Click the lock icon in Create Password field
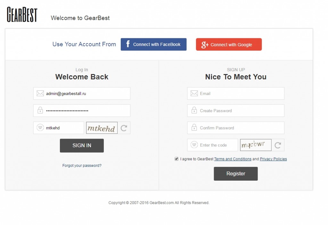Image resolution: width=328 pixels, height=225 pixels. pos(194,110)
